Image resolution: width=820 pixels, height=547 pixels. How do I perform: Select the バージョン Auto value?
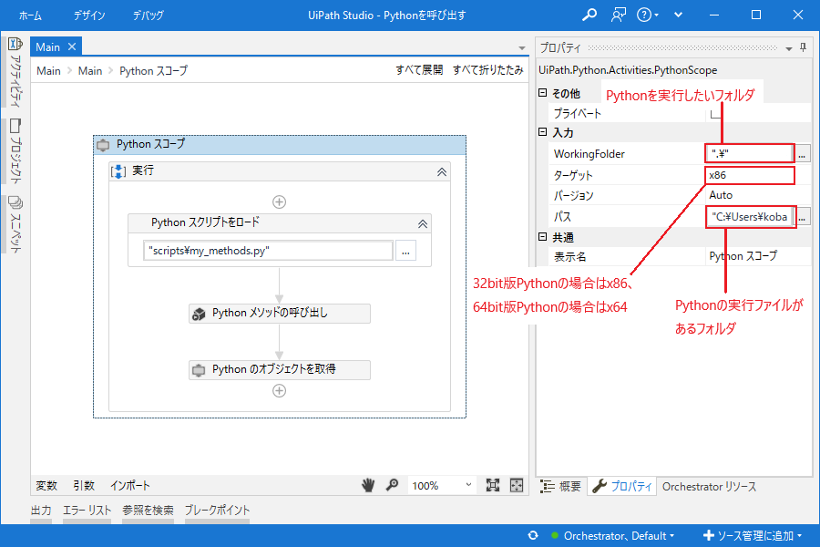pyautogui.click(x=758, y=195)
